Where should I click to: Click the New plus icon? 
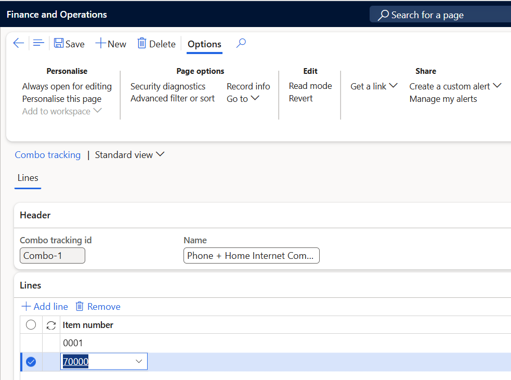click(x=101, y=44)
